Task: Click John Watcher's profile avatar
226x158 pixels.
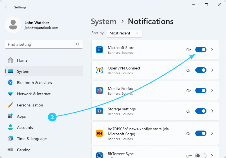Action: tap(13, 25)
